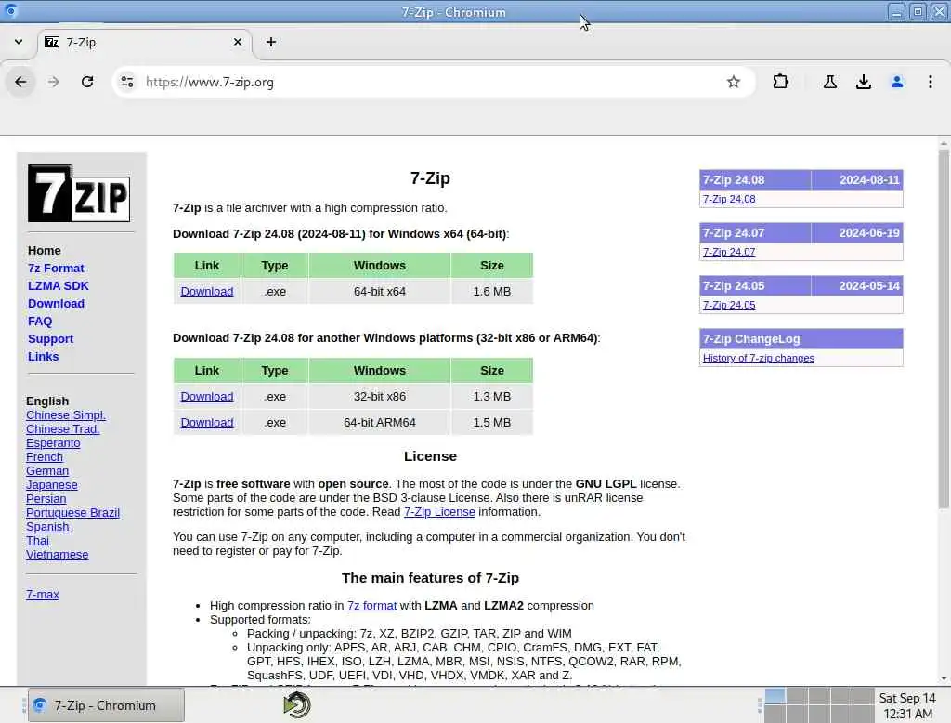Open the LZMA SDK page
This screenshot has width=951, height=723.
point(59,286)
